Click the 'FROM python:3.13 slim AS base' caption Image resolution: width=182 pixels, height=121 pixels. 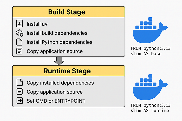(151, 51)
